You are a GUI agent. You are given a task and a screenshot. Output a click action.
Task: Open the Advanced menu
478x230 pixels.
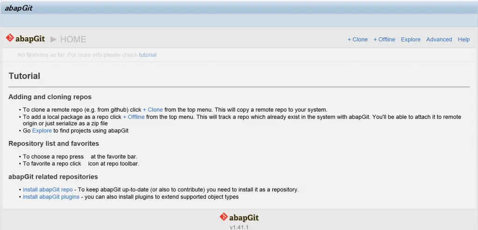439,40
